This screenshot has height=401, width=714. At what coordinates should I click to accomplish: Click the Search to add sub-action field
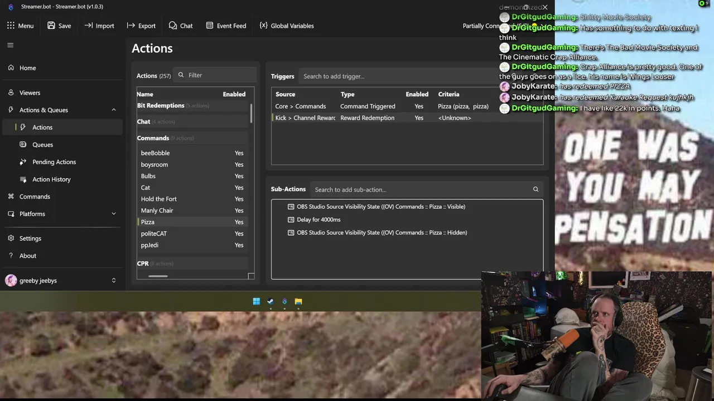(427, 189)
